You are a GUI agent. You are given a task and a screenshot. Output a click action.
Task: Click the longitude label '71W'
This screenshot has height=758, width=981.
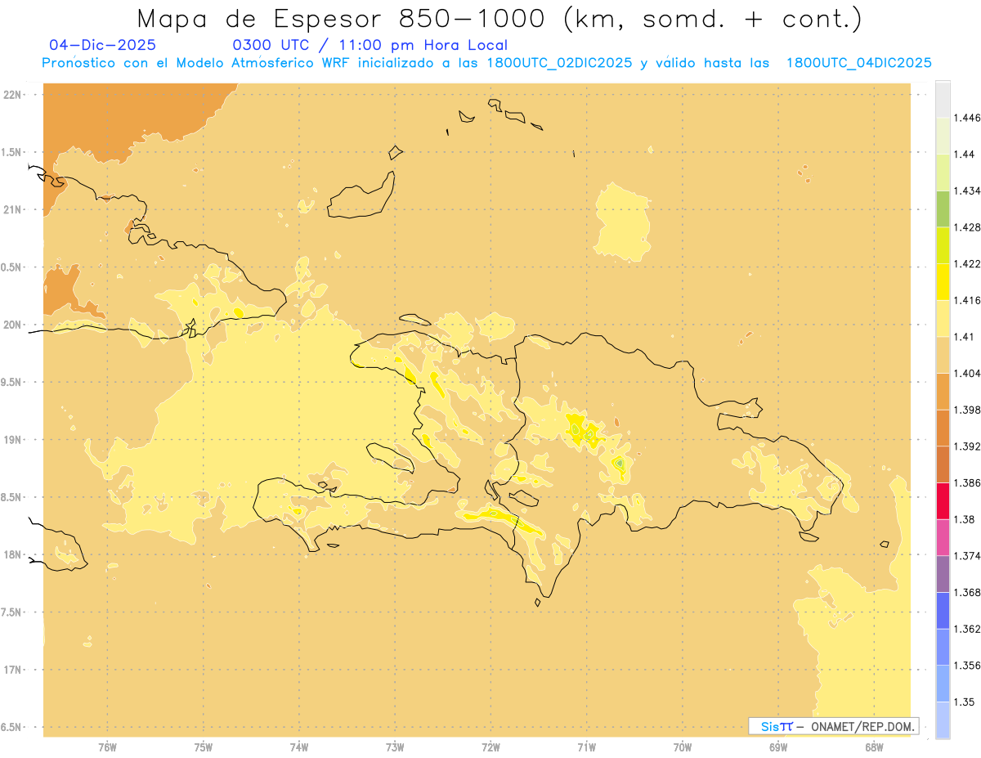[586, 747]
